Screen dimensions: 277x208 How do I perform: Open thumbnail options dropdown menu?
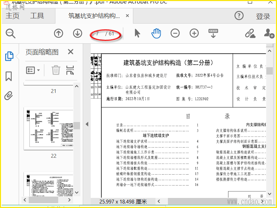(33, 70)
